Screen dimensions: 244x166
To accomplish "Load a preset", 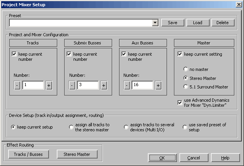I will (198, 23).
